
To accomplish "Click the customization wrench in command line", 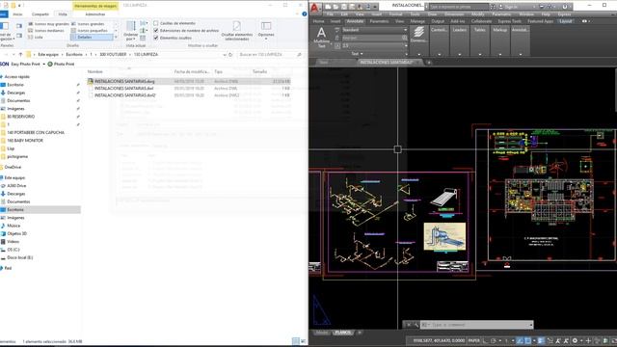I will pyautogui.click(x=416, y=325).
